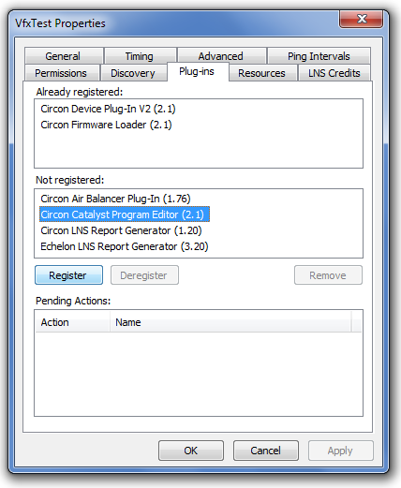The width and height of the screenshot is (401, 488).
Task: Choose Echelon LNS Report Generator item
Action: pos(125,246)
